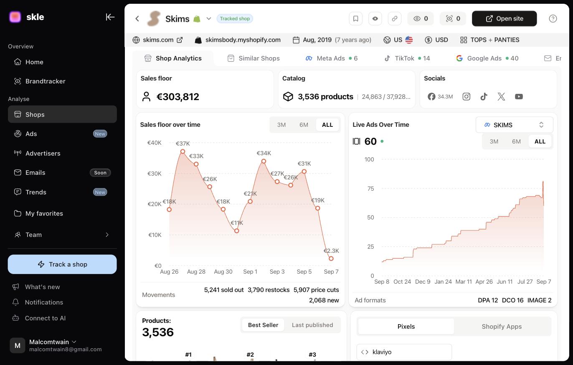
Task: Switch to Shop Analytics tab
Action: pyautogui.click(x=173, y=58)
